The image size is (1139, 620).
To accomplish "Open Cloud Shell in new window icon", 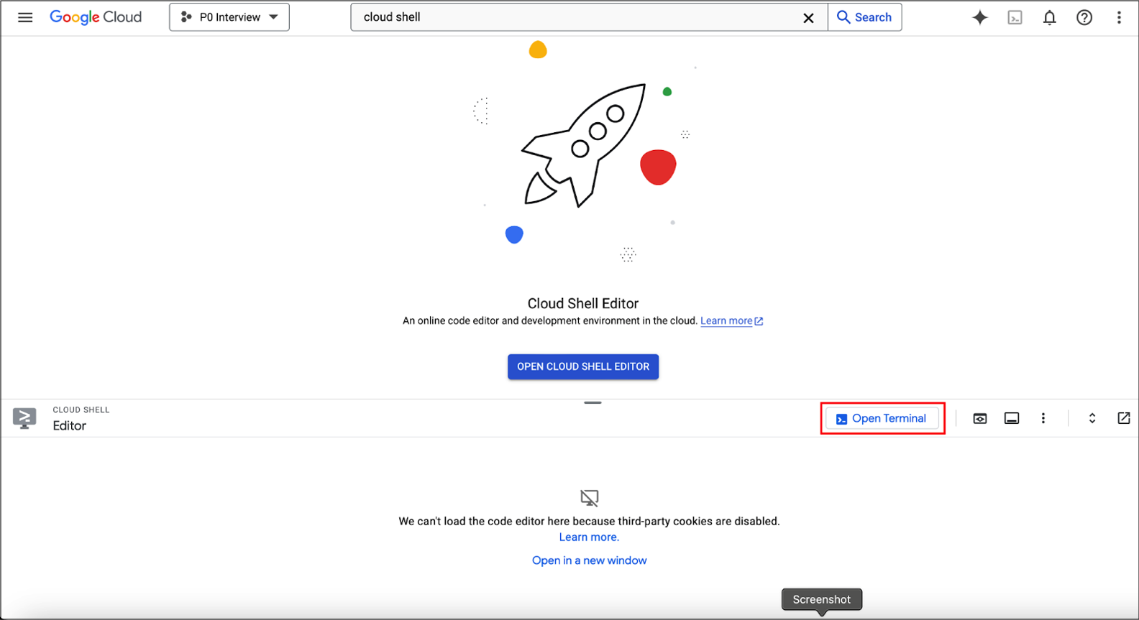I will coord(1123,418).
